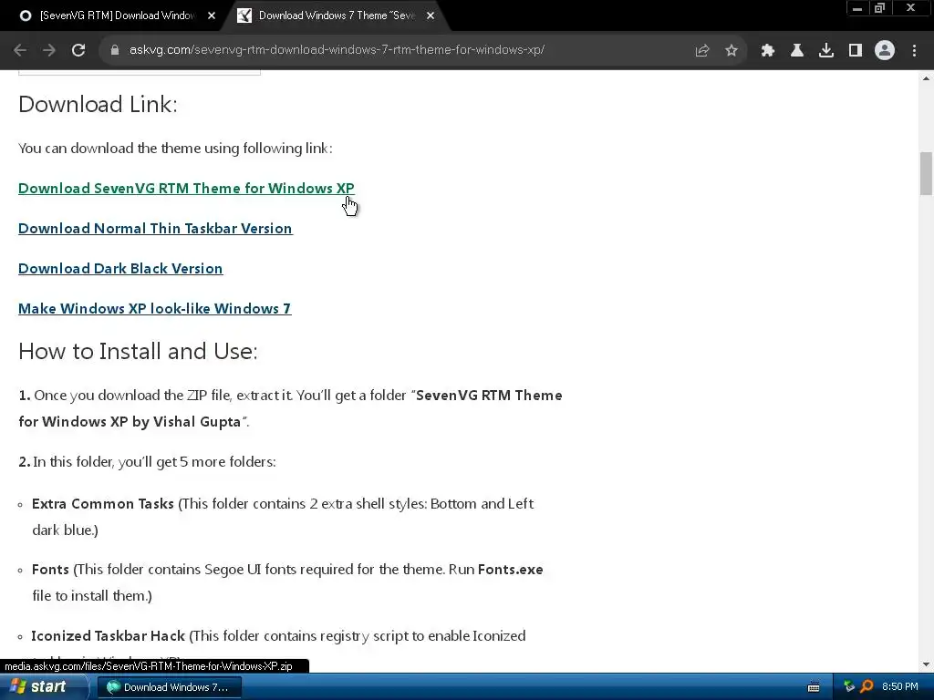Restore the browser window size

880,8
